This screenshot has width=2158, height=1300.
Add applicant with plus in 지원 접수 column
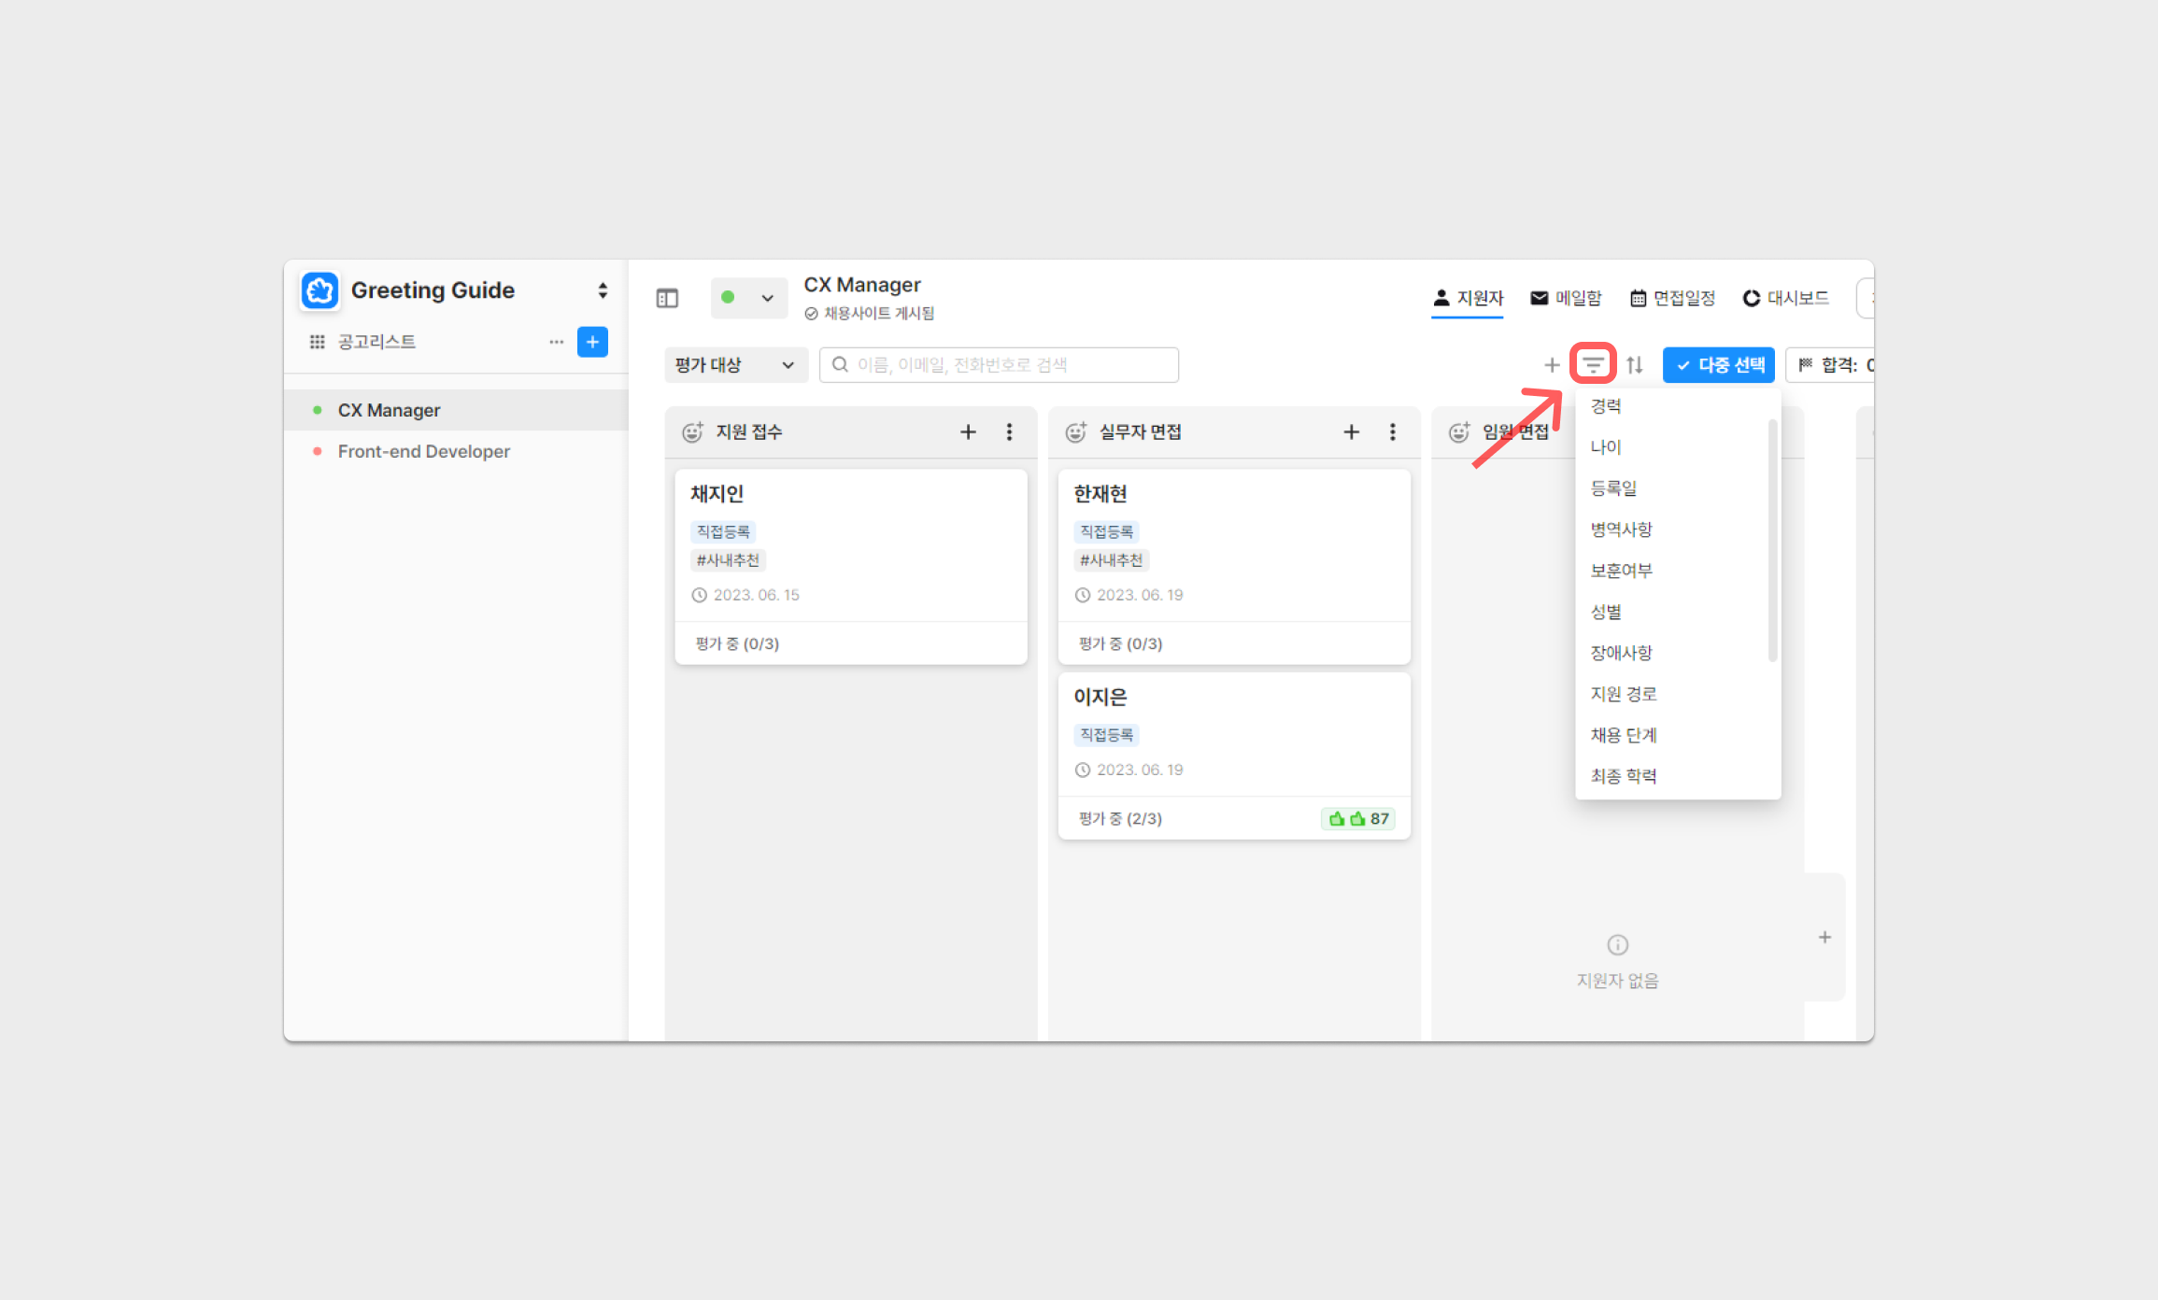tap(968, 431)
